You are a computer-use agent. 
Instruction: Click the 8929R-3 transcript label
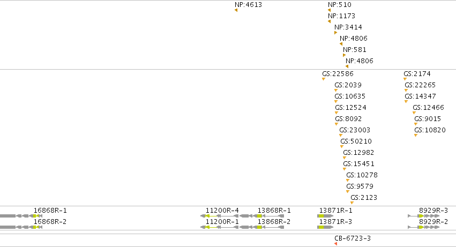433,211
